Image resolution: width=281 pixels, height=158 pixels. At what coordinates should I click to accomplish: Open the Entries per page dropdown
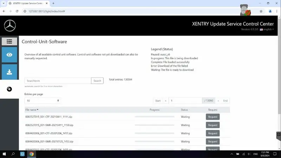(x=43, y=101)
